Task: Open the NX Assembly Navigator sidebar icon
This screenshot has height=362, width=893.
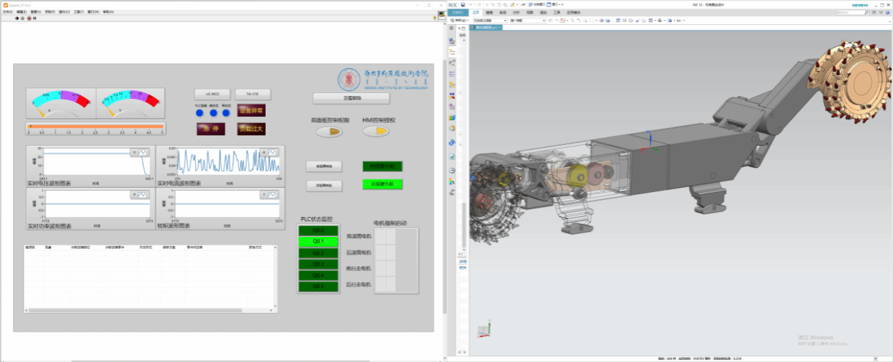Action: [x=451, y=53]
